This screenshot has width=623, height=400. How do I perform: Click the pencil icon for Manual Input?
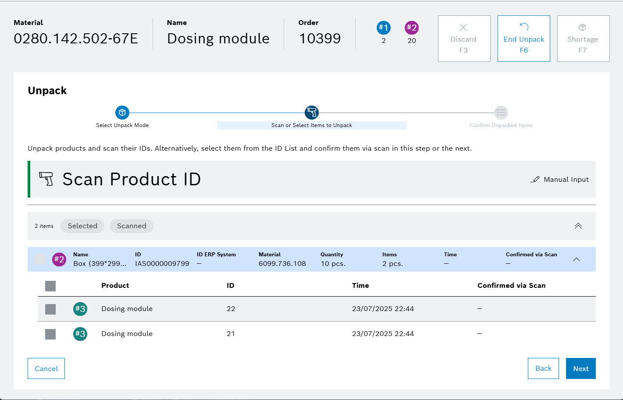coord(535,180)
